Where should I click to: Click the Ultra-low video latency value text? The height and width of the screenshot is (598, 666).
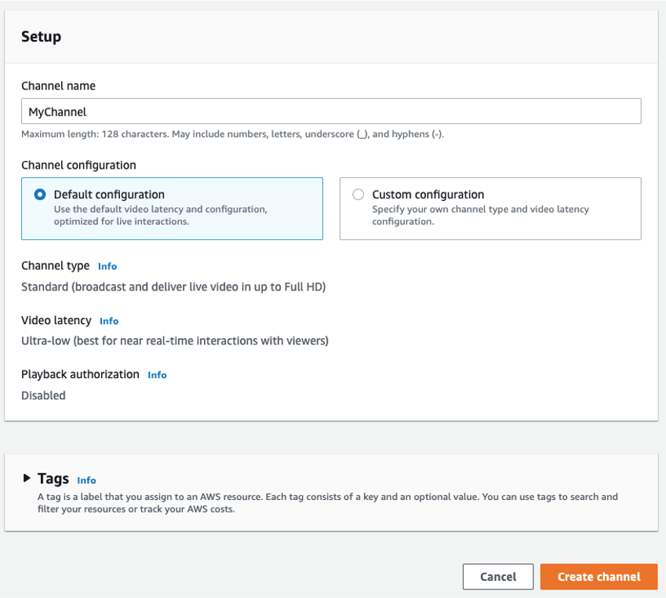click(x=175, y=341)
